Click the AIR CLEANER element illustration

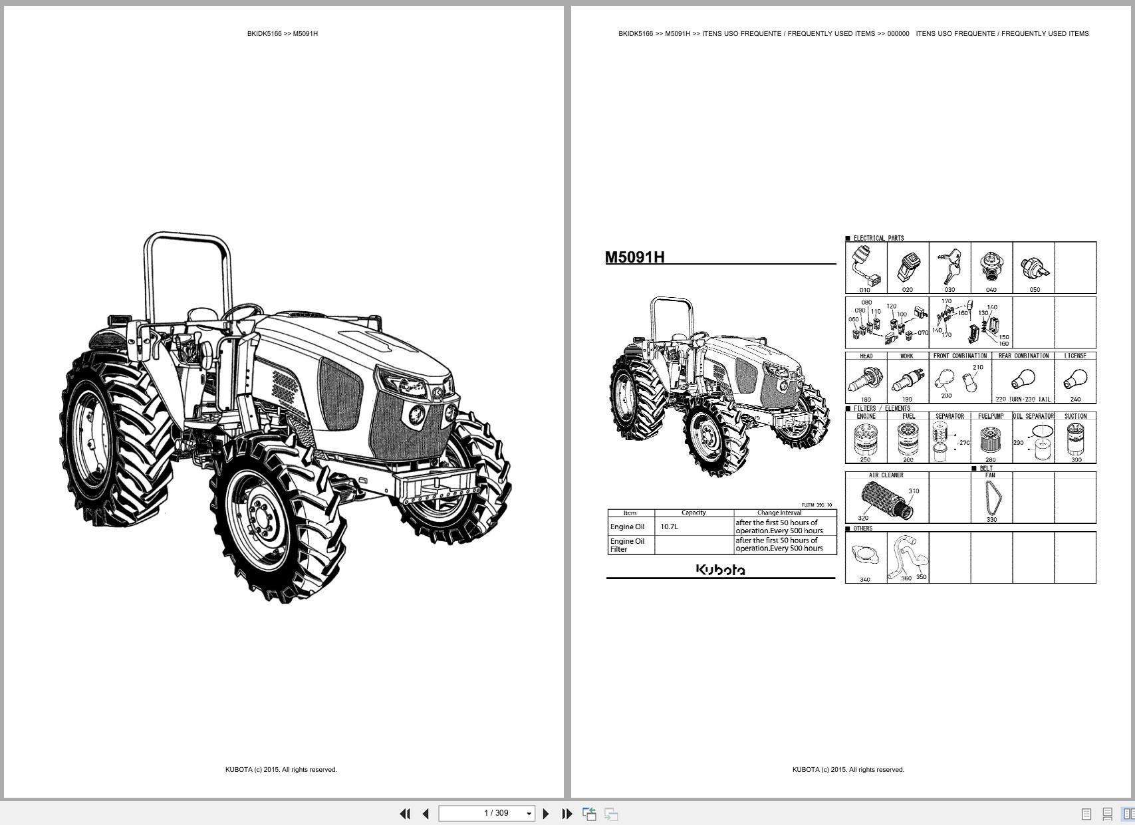point(886,499)
